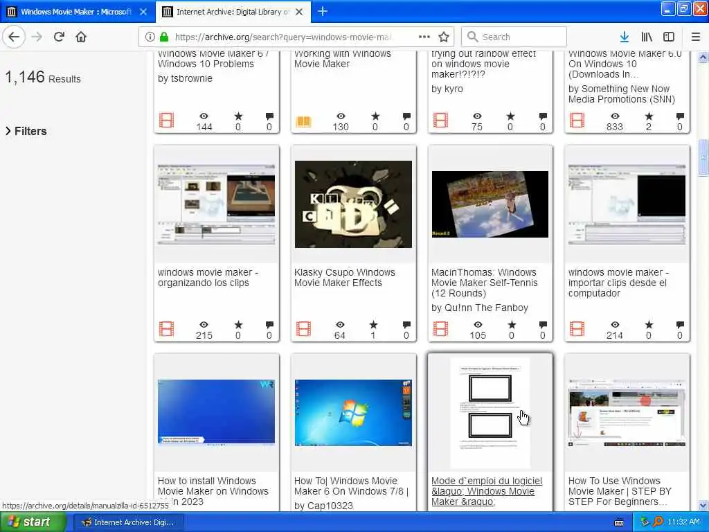
Task: Click the magnifier system tray icon
Action: [x=658, y=522]
